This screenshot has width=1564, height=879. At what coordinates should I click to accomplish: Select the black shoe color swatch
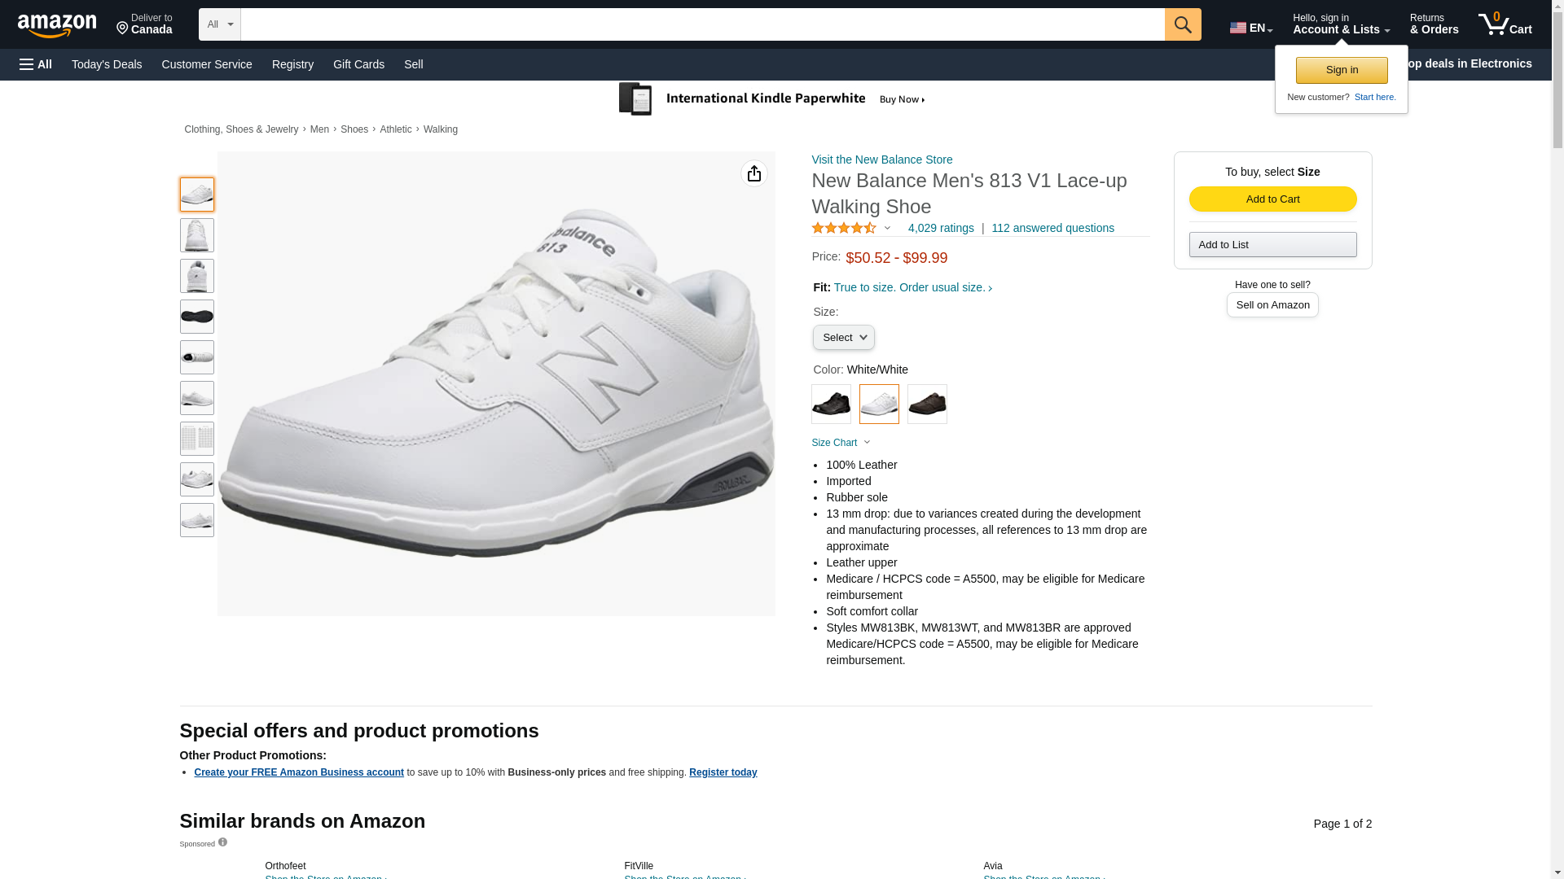coord(831,404)
